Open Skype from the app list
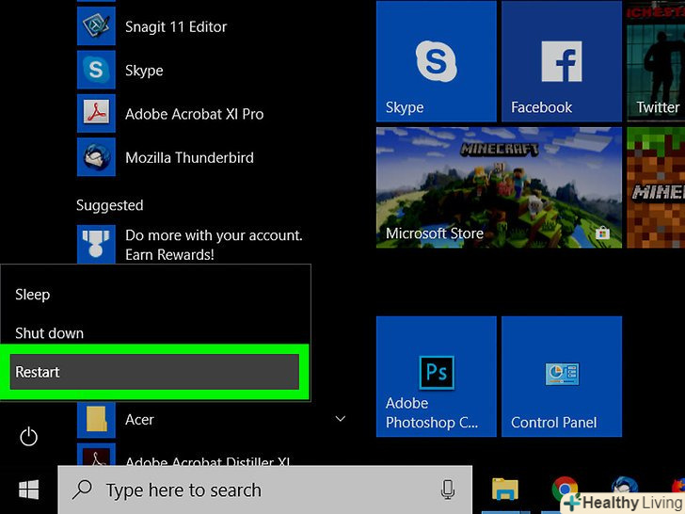Viewport: 685px width, 514px height. point(96,71)
